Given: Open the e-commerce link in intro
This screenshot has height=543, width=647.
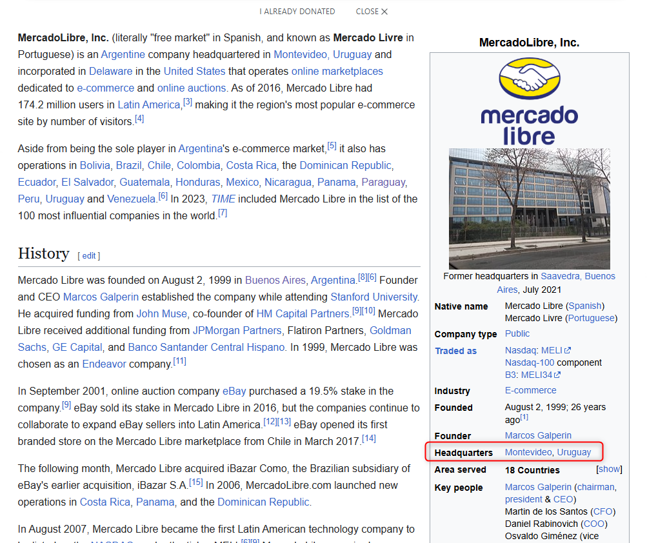Looking at the screenshot, I should [106, 88].
